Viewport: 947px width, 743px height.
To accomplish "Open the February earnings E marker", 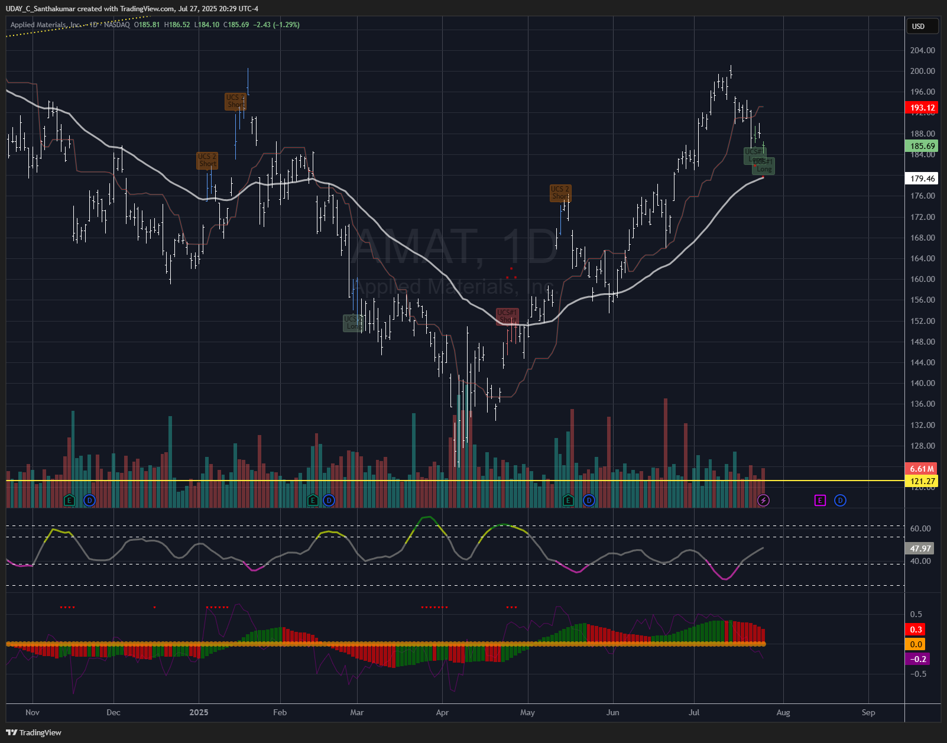I will [313, 501].
